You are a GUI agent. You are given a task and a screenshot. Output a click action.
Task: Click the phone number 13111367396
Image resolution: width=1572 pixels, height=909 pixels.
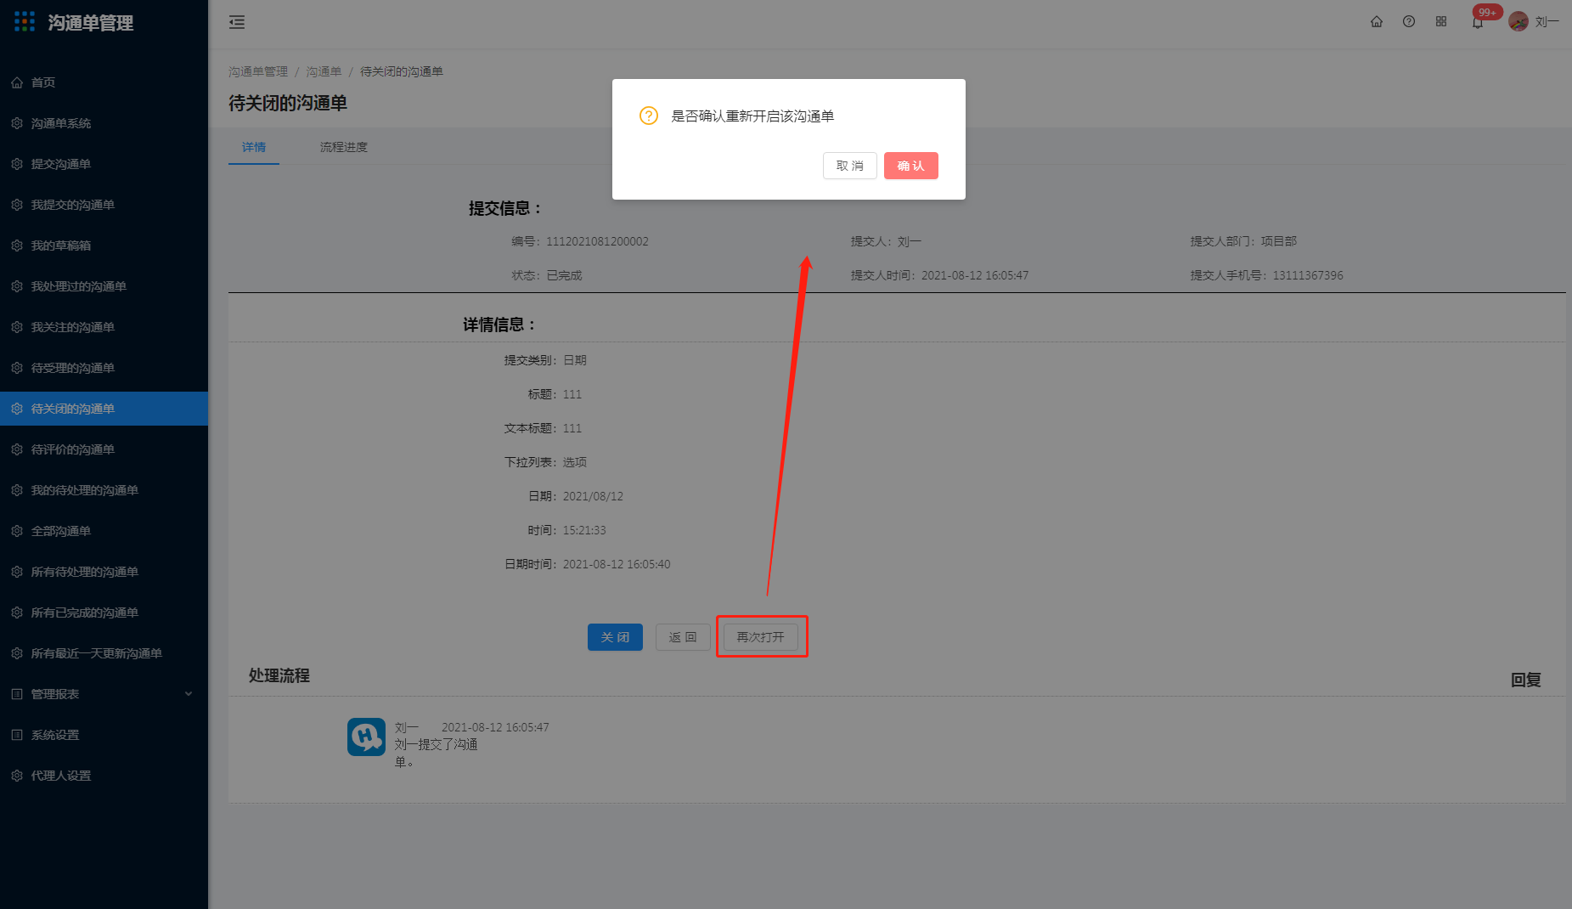click(1308, 275)
